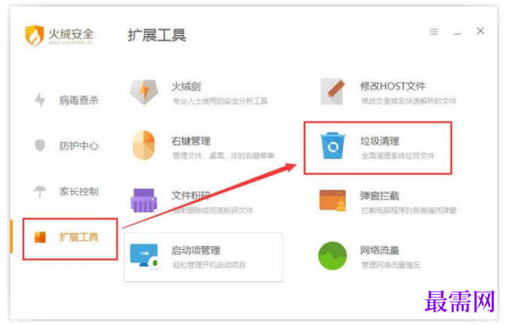
Task: Open the hamburger menu icon
Action: coord(434,32)
